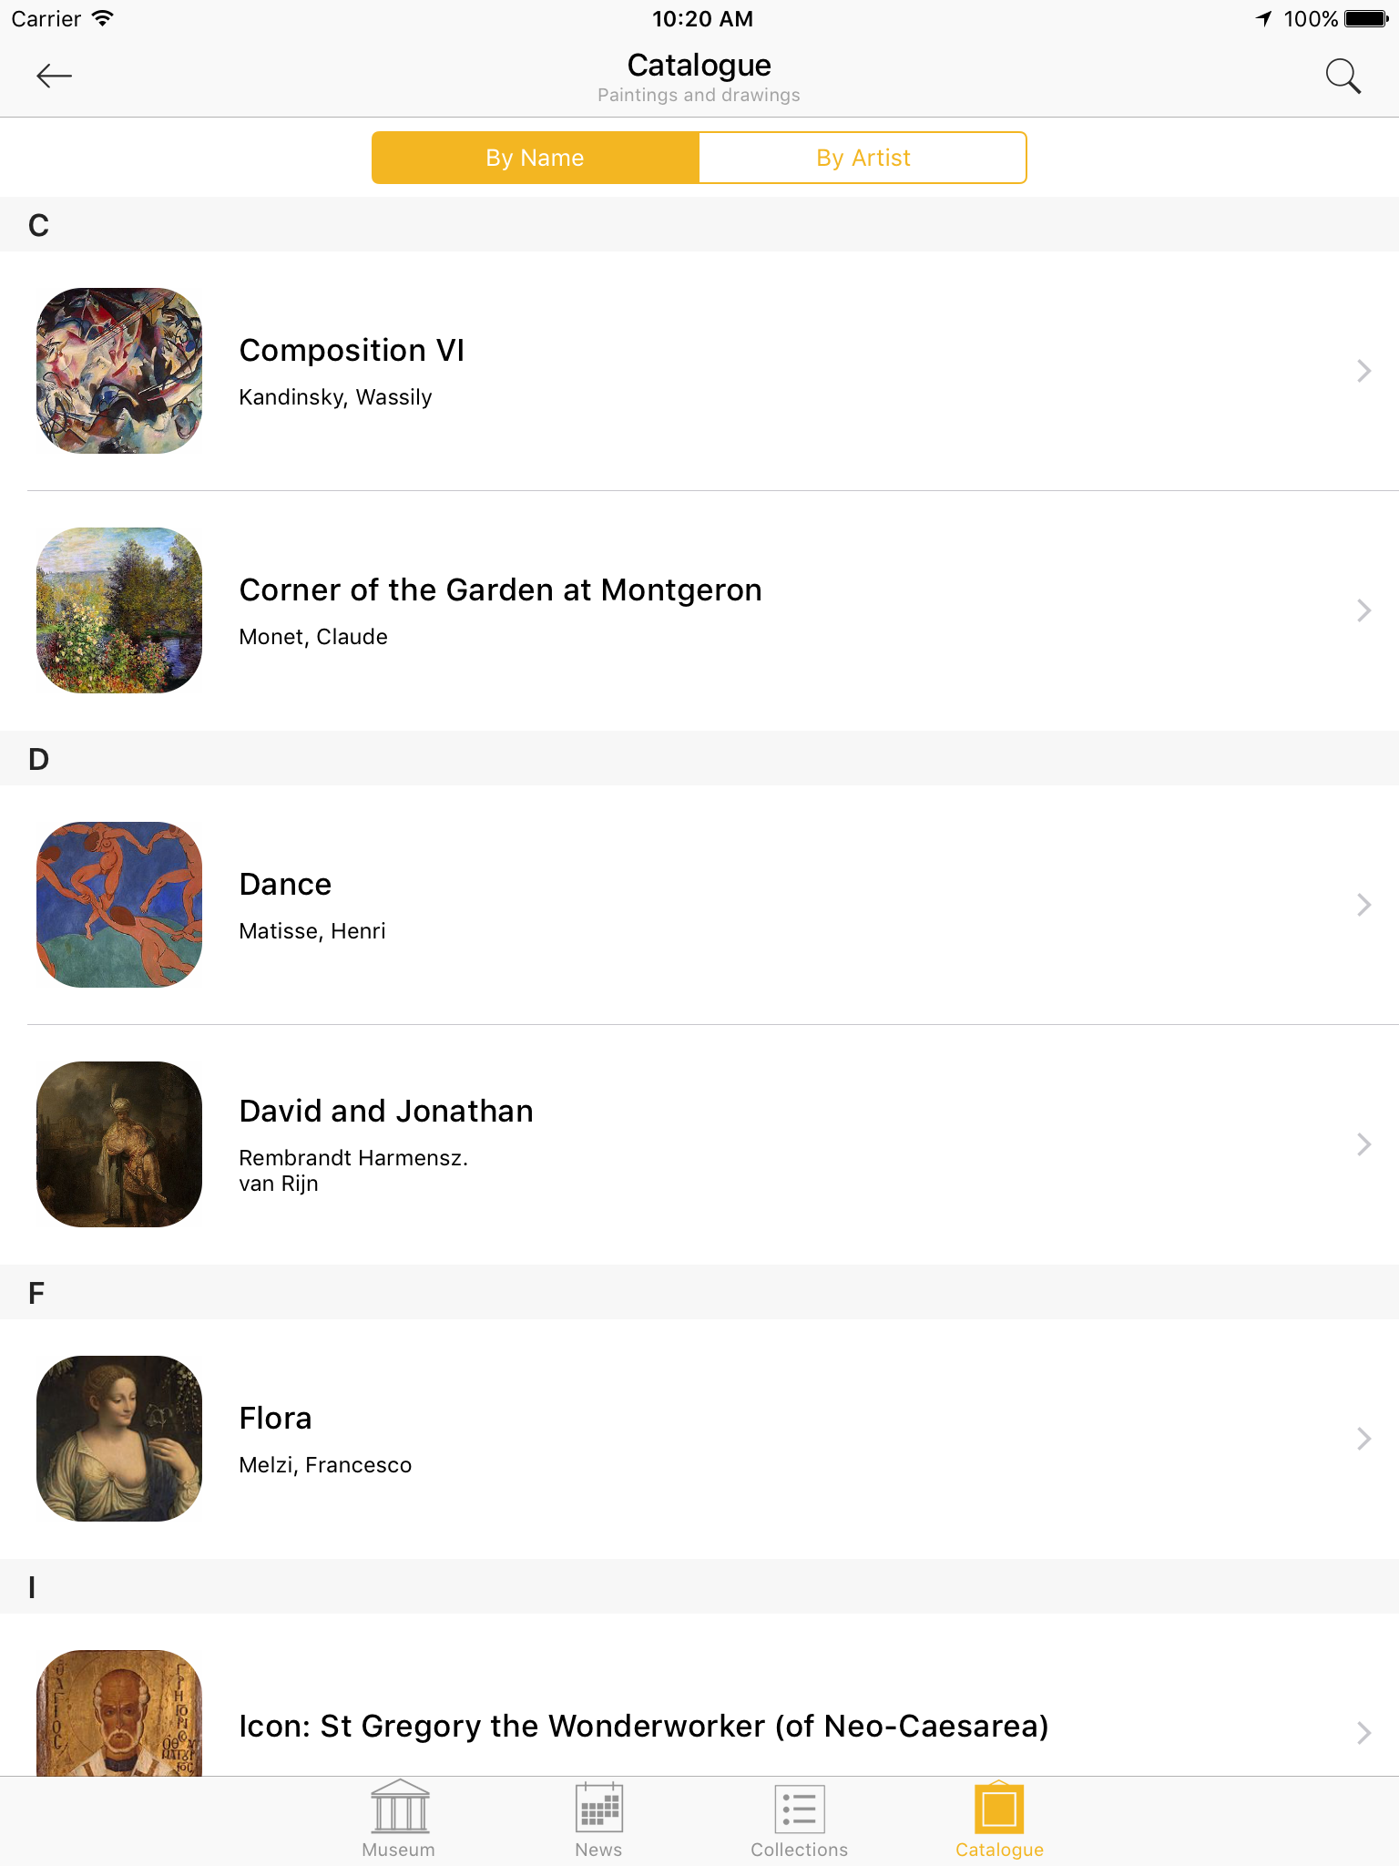Screen dimensions: 1399x1866
Task: Tap the Catalogue tab bar icon
Action: click(x=999, y=1808)
